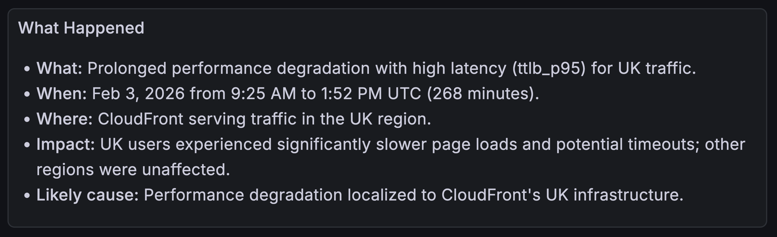Click the "UK infrastructure" text
Image resolution: width=777 pixels, height=237 pixels.
(614, 195)
